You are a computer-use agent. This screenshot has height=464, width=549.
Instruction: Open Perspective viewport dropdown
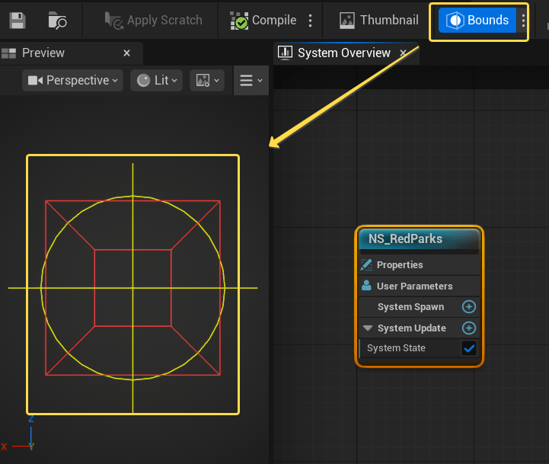coord(73,80)
